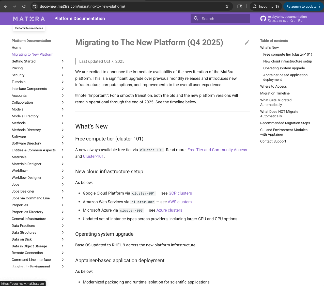Click the address bar URL
The width and height of the screenshot is (324, 286).
[82, 6]
